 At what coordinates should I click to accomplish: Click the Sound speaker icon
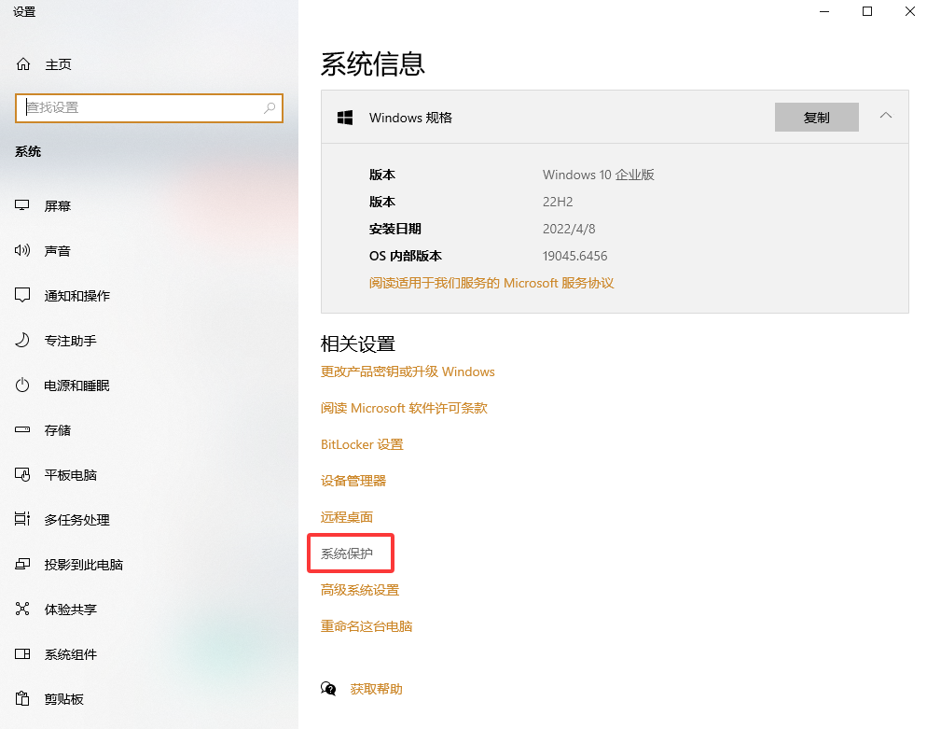click(x=21, y=250)
